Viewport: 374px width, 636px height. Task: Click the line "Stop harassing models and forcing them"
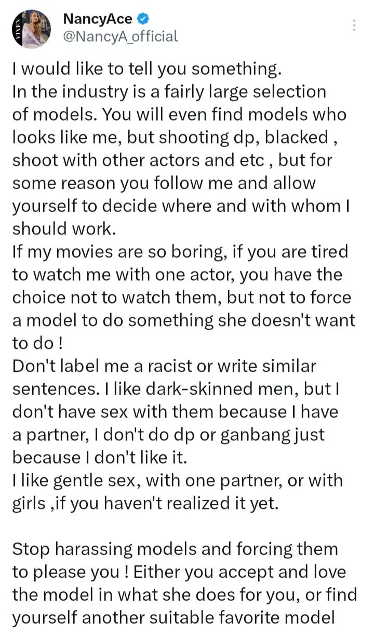coord(175,549)
